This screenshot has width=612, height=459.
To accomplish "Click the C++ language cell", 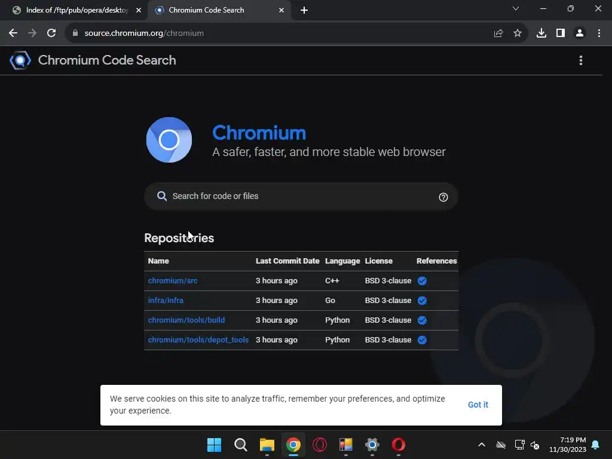I will point(332,281).
